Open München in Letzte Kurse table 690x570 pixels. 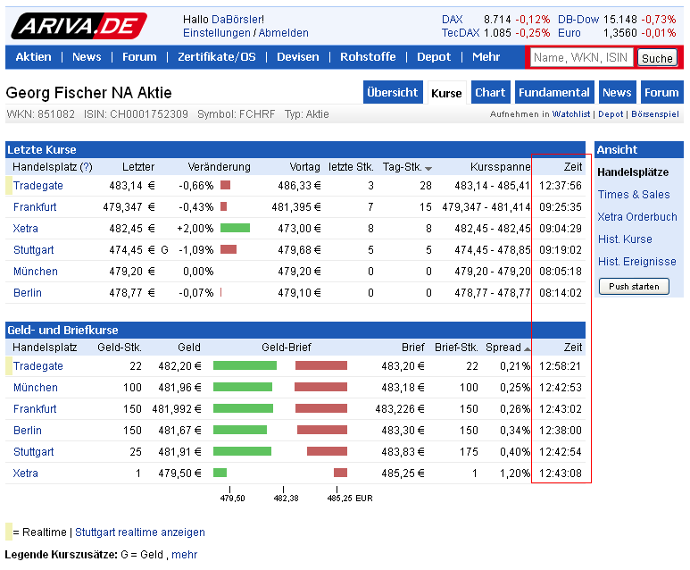(35, 272)
